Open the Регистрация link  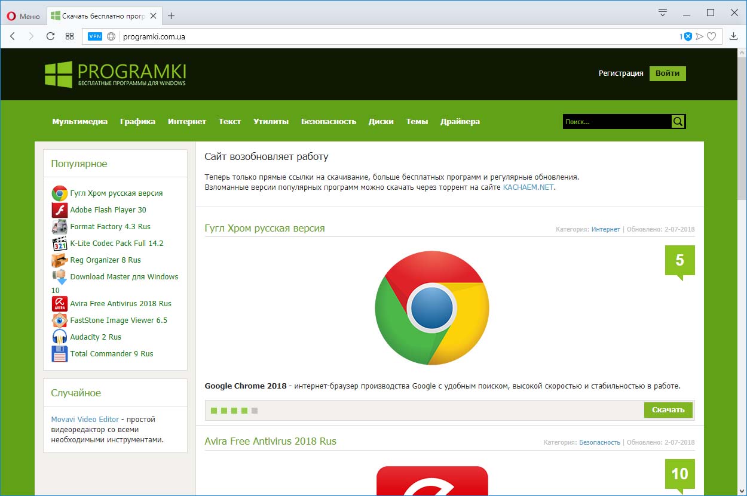pyautogui.click(x=621, y=73)
